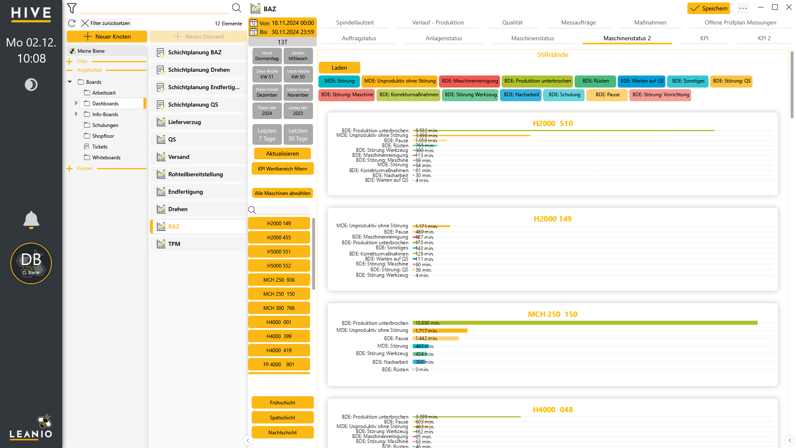This screenshot has height=448, width=796.
Task: Open D. Biene user profile avatar
Action: point(31,263)
